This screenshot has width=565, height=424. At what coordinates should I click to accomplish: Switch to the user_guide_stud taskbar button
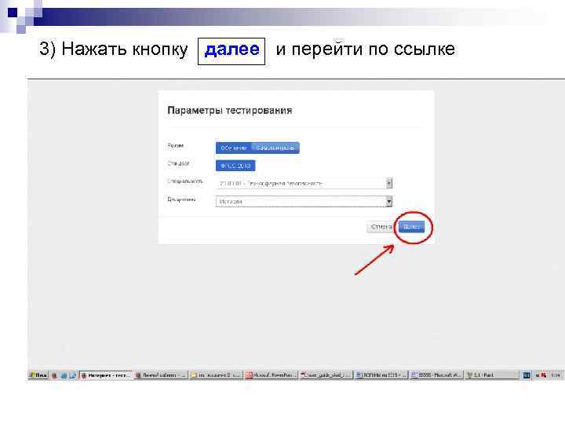coord(326,375)
